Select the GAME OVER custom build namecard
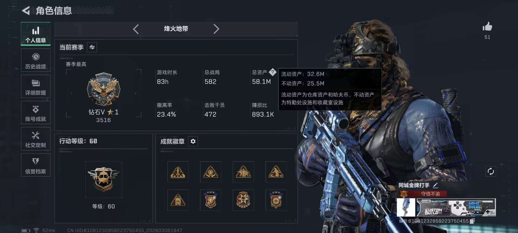This screenshot has width=518, height=233. coord(456,207)
